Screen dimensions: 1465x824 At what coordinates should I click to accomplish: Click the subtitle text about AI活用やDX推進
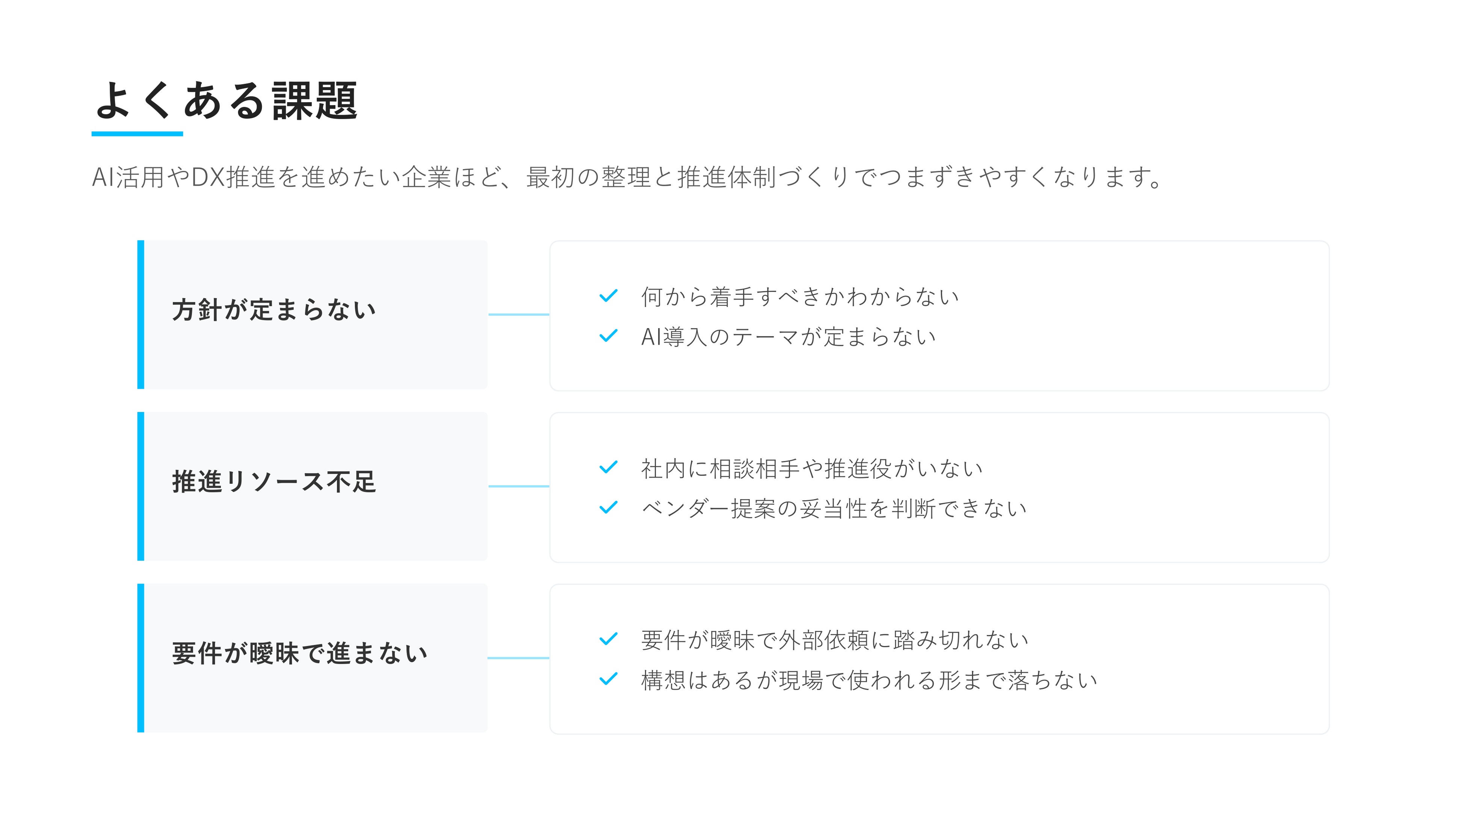coord(625,177)
